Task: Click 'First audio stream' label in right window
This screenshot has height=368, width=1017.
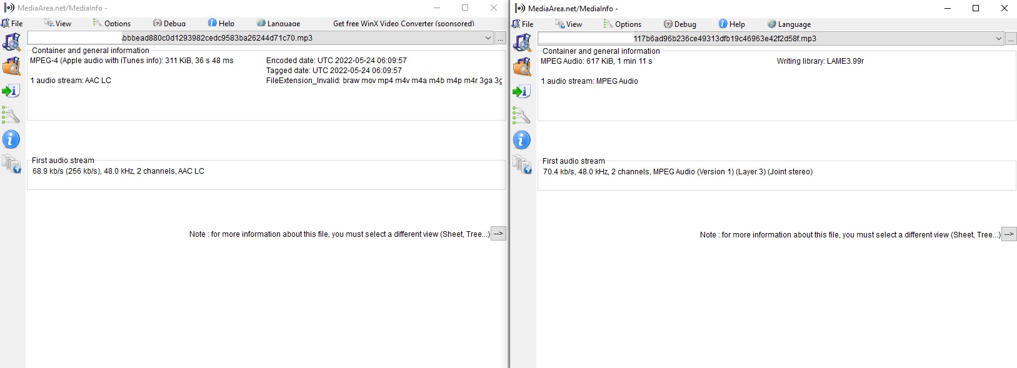Action: click(574, 161)
